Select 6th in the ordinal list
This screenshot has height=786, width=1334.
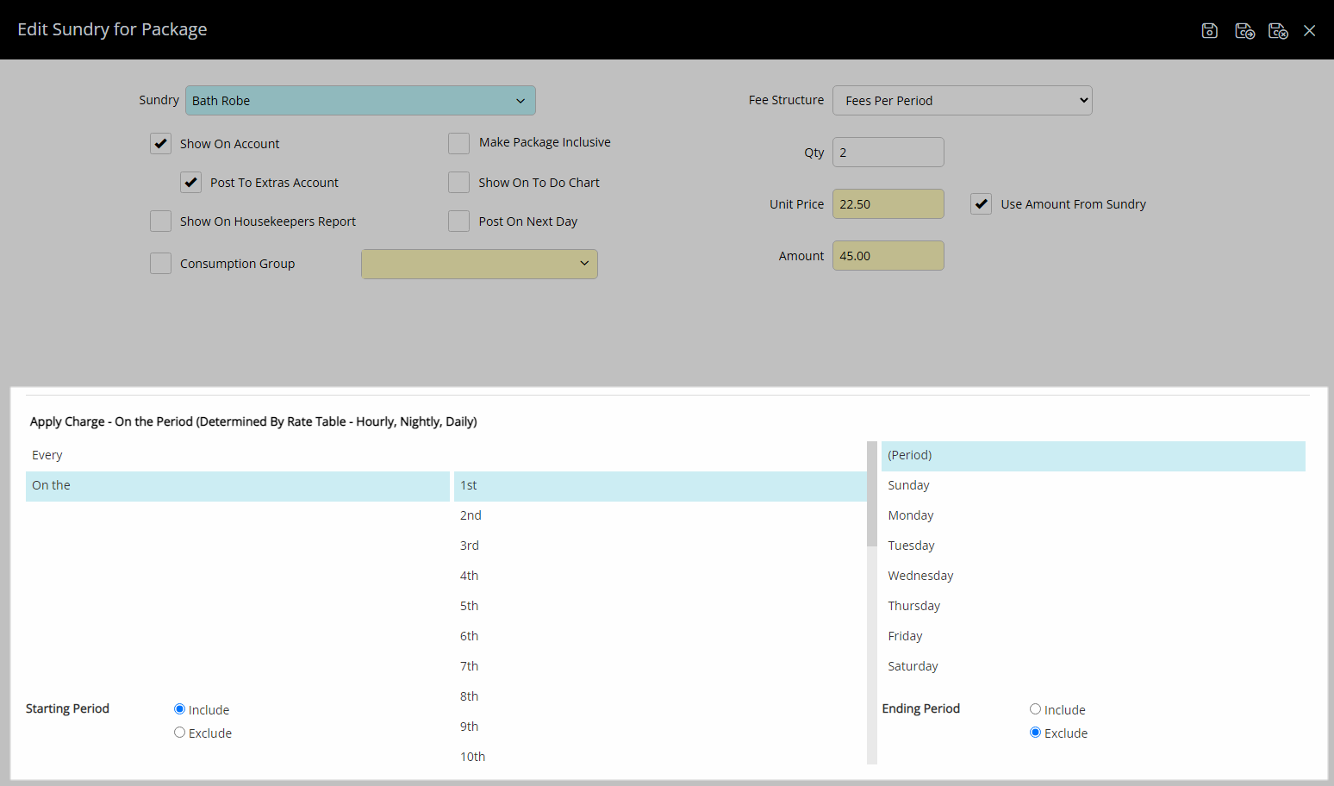click(660, 637)
